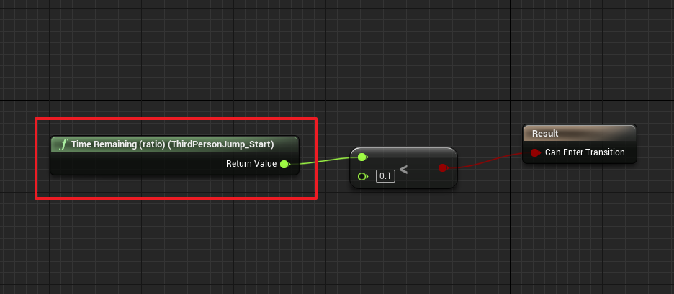Click the red highlight rectangle's border
The image size is (674, 294).
tap(176, 119)
